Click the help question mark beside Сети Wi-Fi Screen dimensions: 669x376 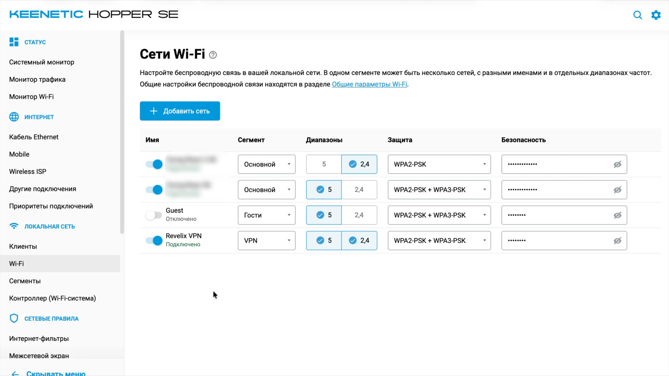[213, 55]
